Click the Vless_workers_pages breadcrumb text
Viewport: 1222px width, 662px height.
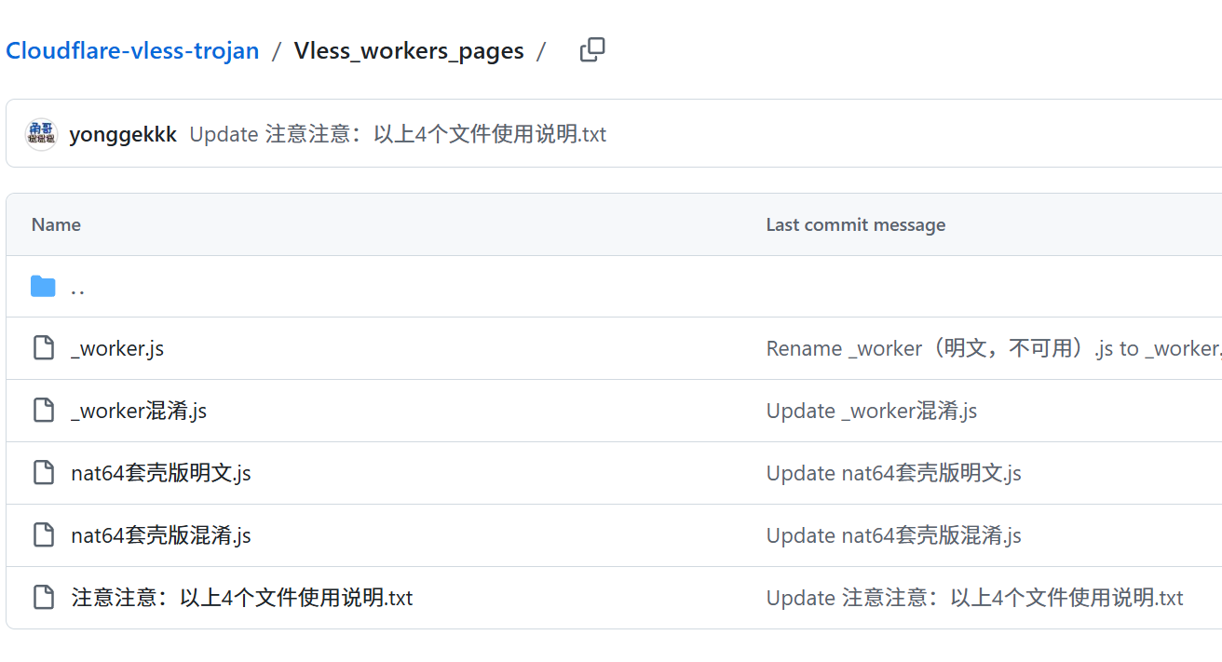click(409, 50)
